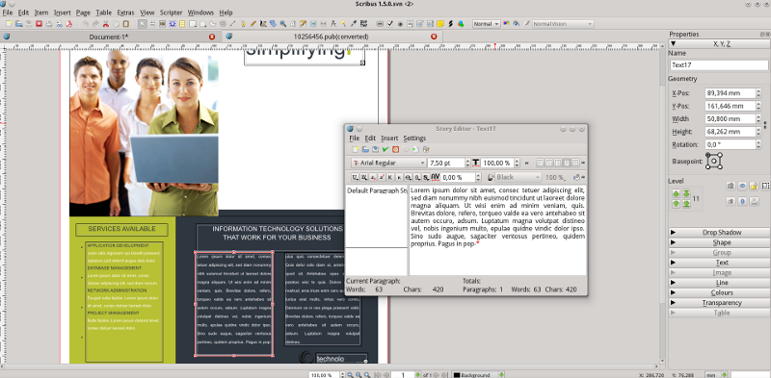
Task: Click the font size 7,50 pt field
Action: (445, 163)
